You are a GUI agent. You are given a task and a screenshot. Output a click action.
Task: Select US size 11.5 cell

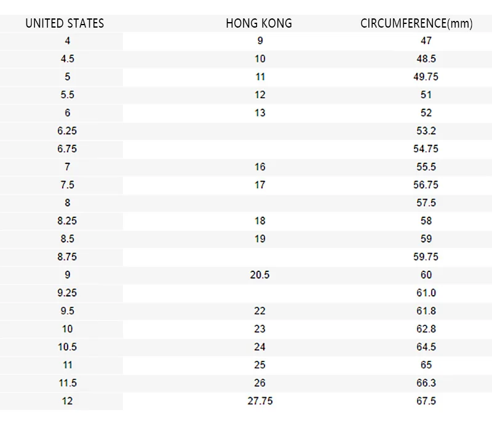coord(67,383)
